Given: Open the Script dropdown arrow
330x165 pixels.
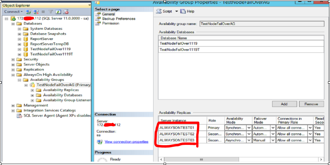Looking at the screenshot, I should pos(177,12).
